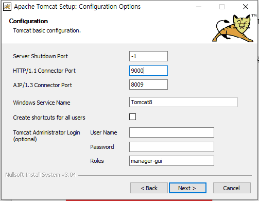Enable Create shortcuts for all users checkbox
Viewport: 259px width, 201px height.
(132, 117)
